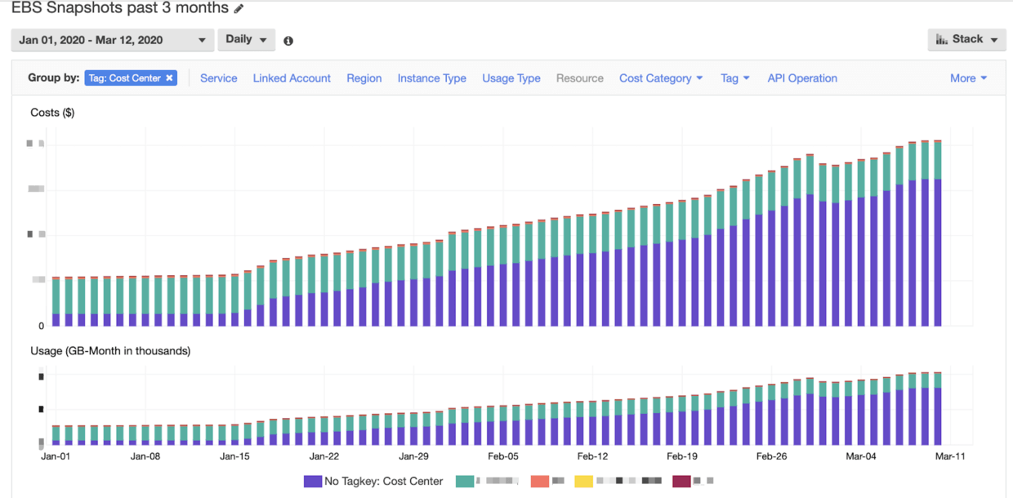This screenshot has height=498, width=1013.
Task: Group by Linked Account
Action: (x=292, y=78)
